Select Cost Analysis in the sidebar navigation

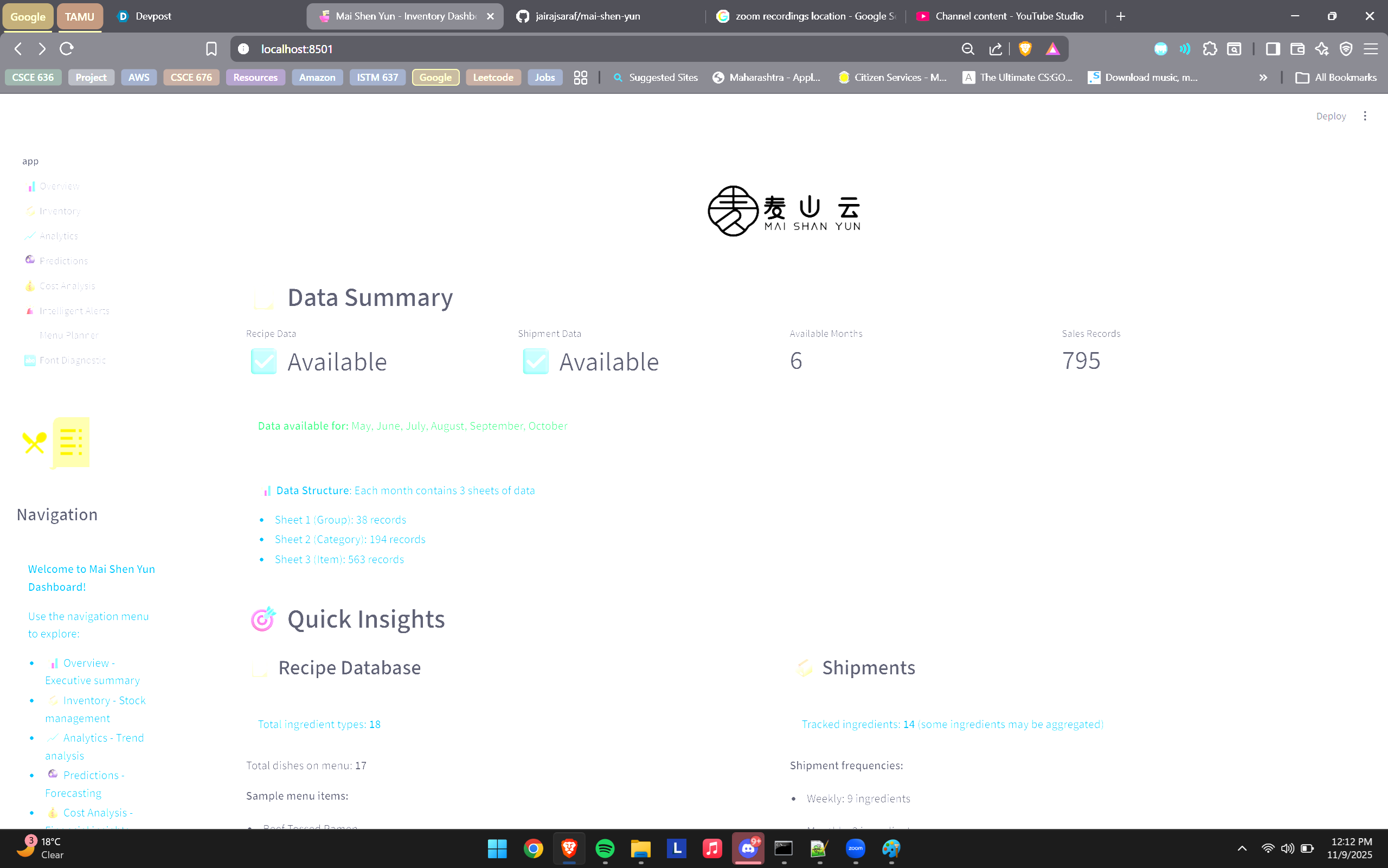pos(67,285)
